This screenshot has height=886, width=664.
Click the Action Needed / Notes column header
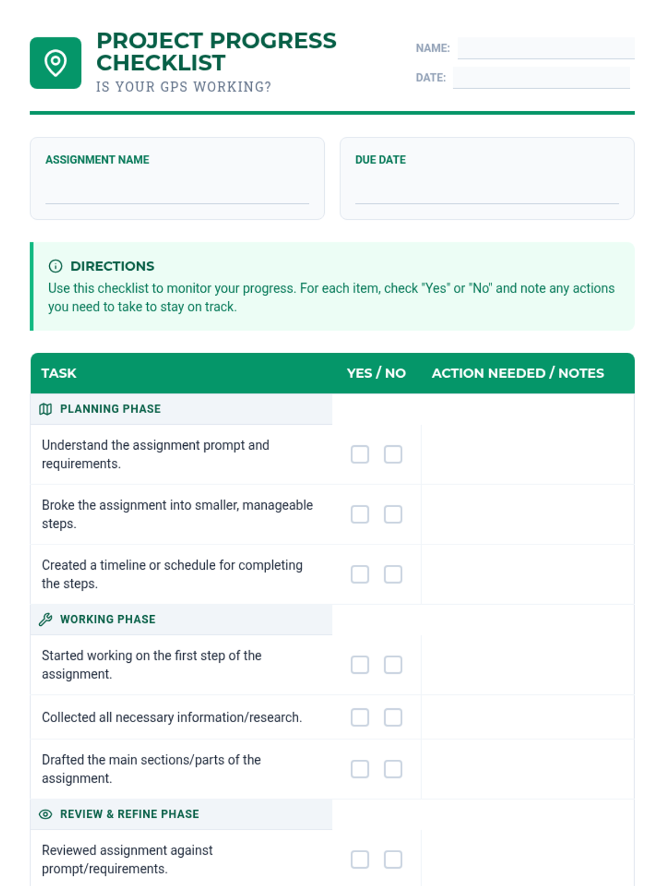coord(518,373)
